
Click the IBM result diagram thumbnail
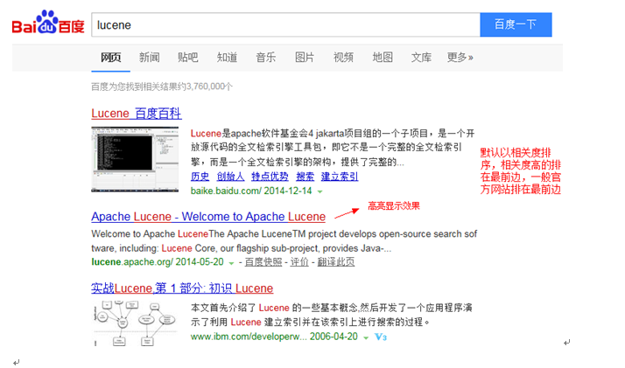[135, 323]
